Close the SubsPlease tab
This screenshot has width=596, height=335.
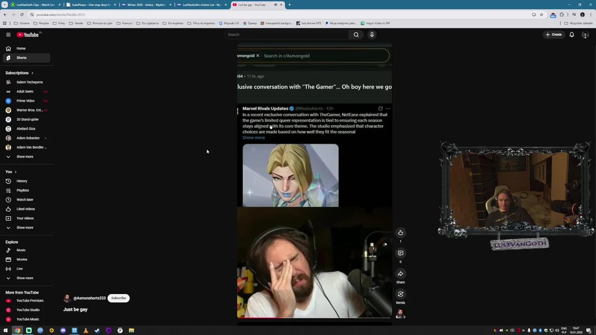(x=115, y=5)
